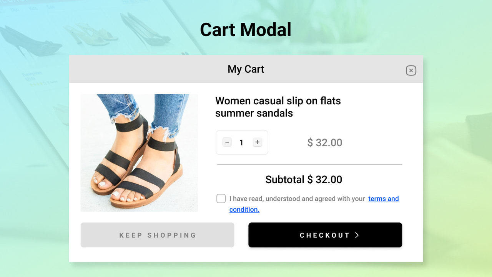Click the divider line above the subtotal
492x277 pixels.
click(x=309, y=165)
